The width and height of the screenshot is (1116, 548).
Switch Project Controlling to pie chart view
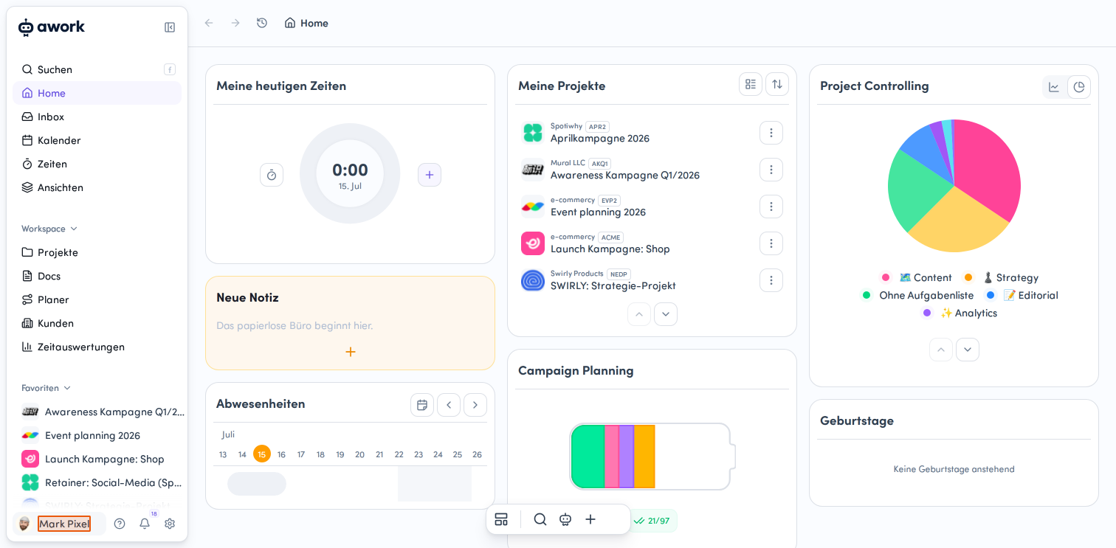(x=1079, y=87)
